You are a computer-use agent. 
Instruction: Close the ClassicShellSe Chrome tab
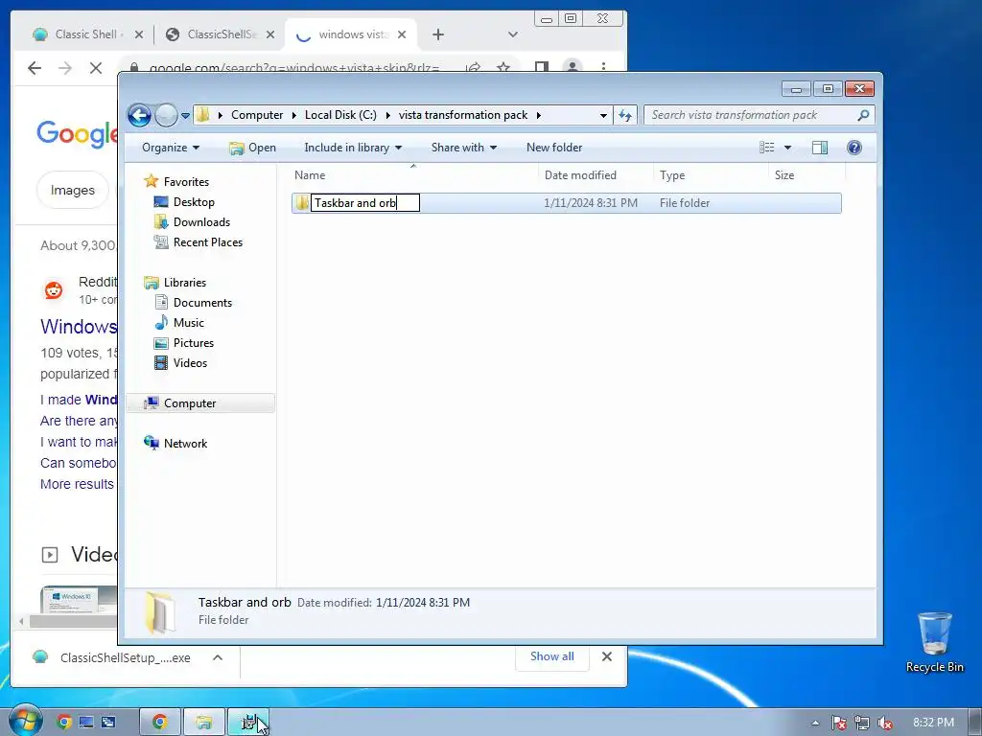(270, 34)
